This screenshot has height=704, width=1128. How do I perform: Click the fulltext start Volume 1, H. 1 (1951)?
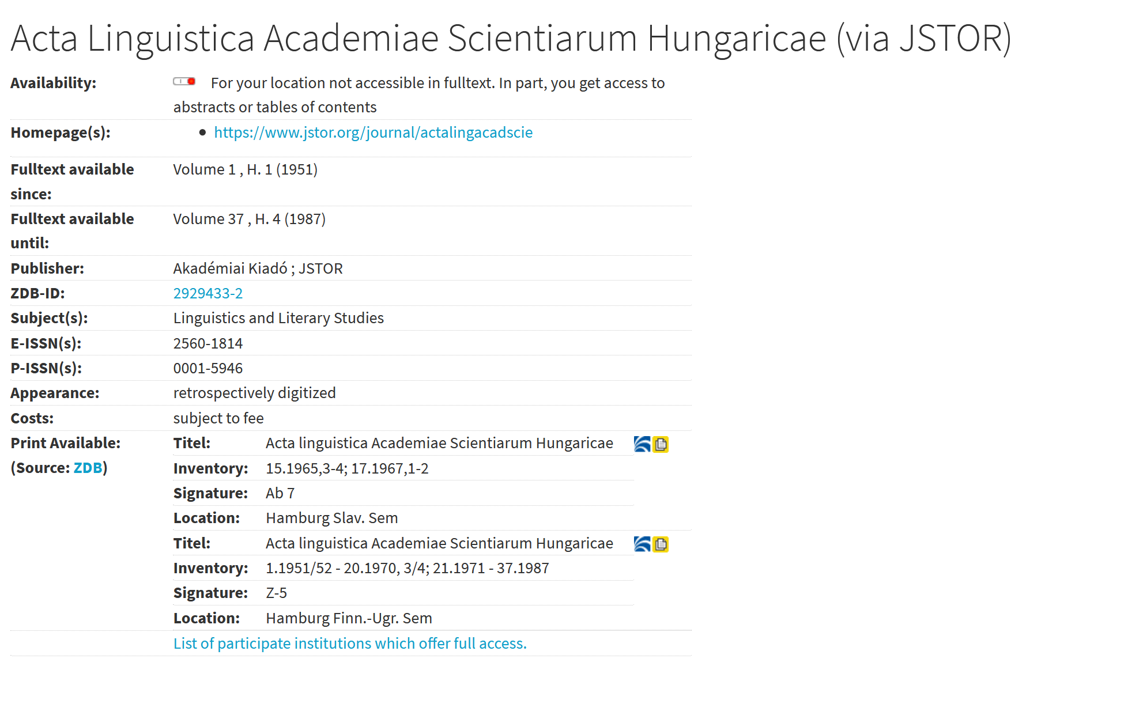(x=245, y=169)
